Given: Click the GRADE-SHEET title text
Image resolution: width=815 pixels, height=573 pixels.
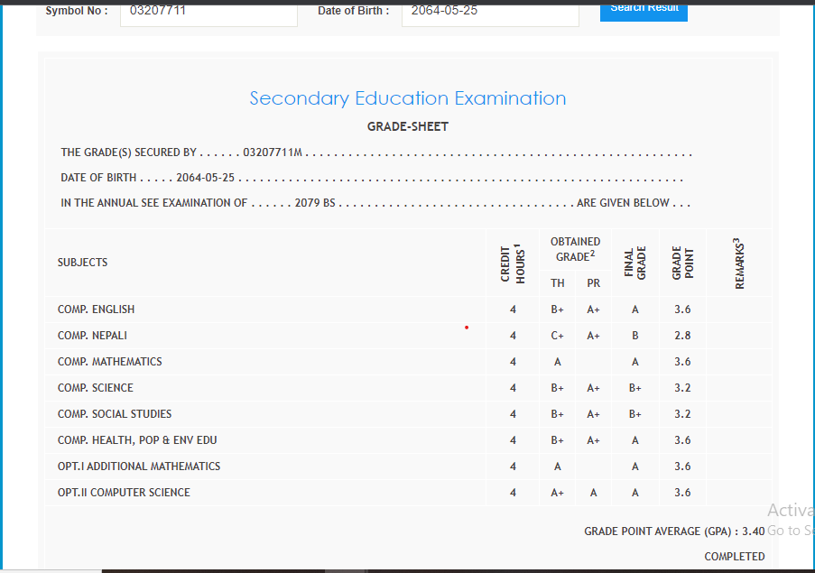Looking at the screenshot, I should point(408,127).
